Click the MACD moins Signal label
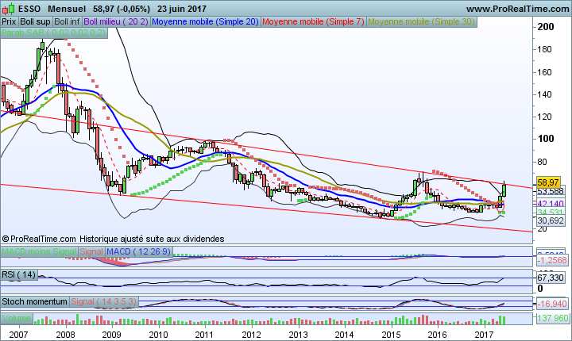Viewport: 572px width, 341px height. point(39,251)
